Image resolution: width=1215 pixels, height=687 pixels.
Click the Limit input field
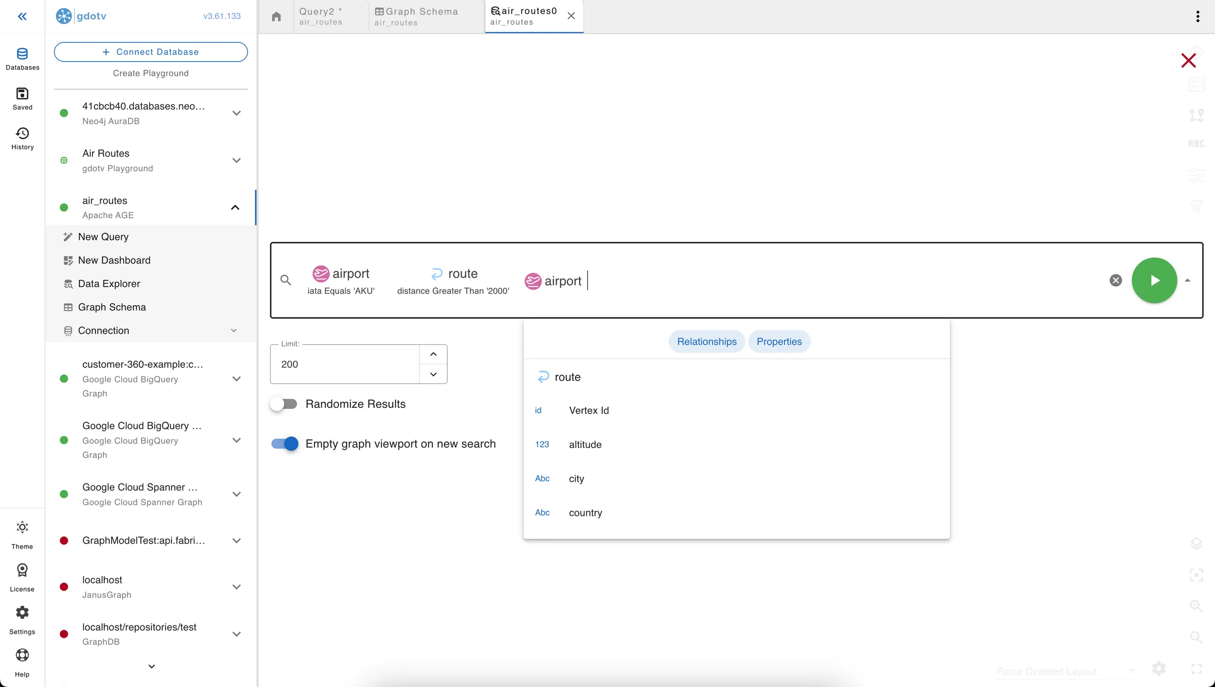click(346, 364)
